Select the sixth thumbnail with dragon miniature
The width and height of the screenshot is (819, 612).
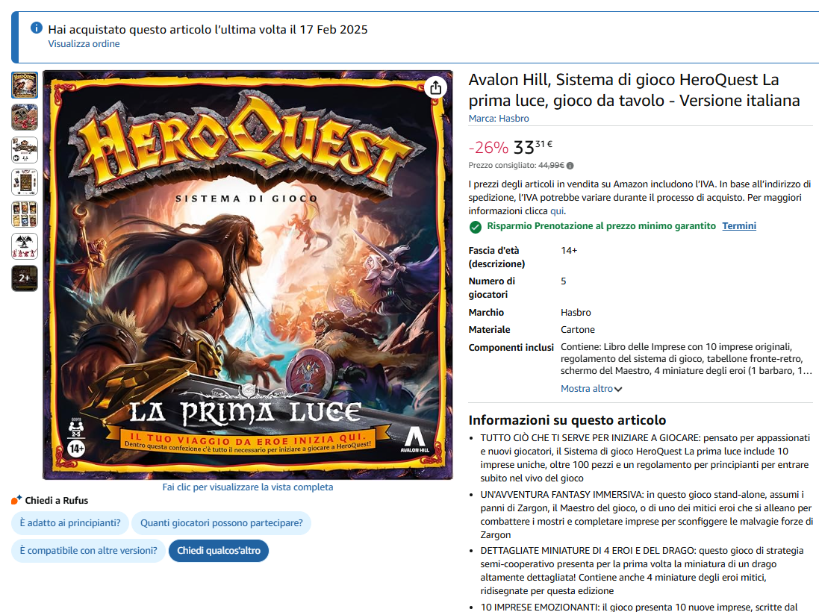(x=25, y=246)
